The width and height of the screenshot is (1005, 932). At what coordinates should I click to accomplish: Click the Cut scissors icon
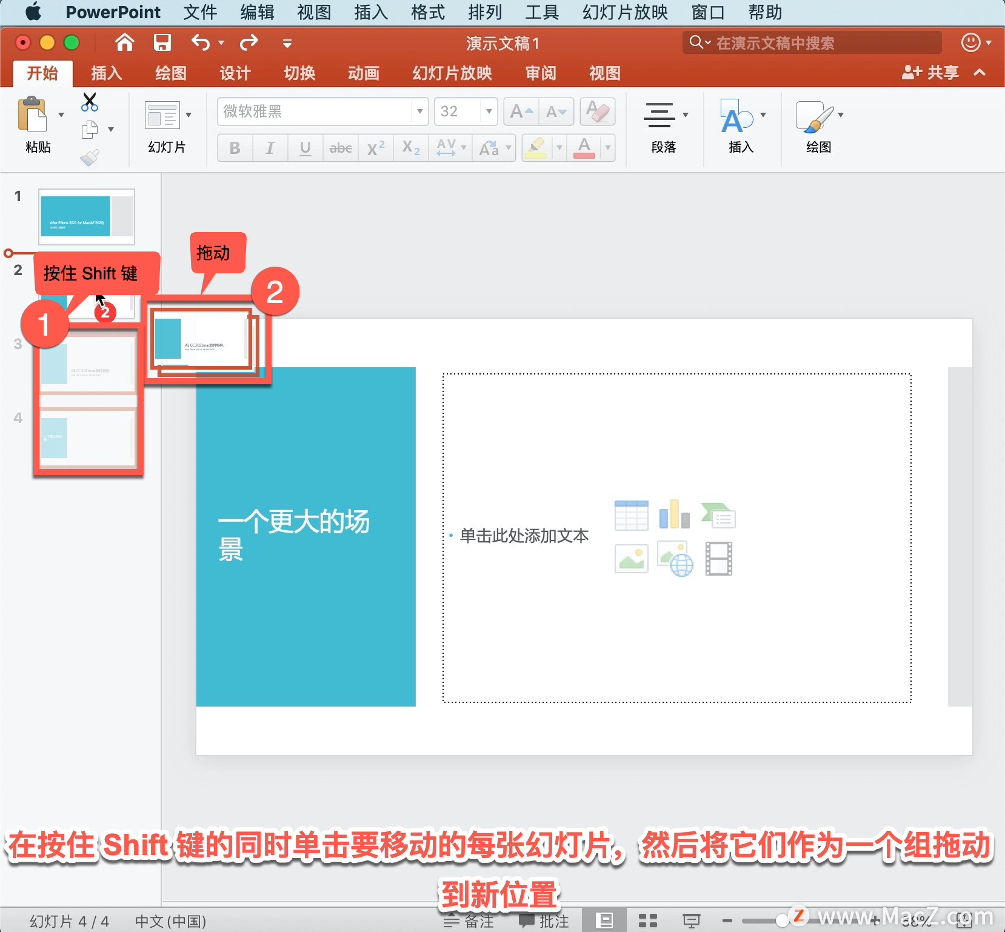pyautogui.click(x=90, y=102)
